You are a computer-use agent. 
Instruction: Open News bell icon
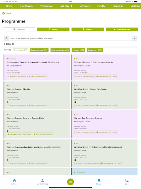coord(99,180)
